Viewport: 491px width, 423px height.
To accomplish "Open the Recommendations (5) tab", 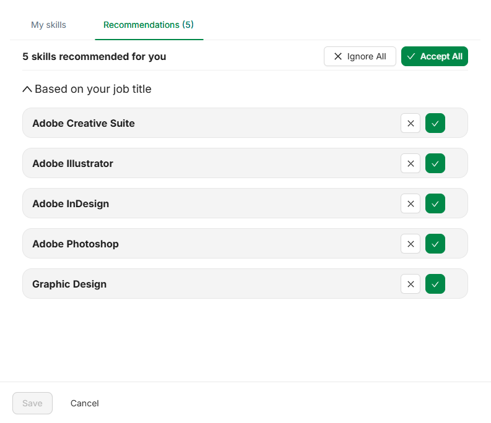I will (149, 25).
